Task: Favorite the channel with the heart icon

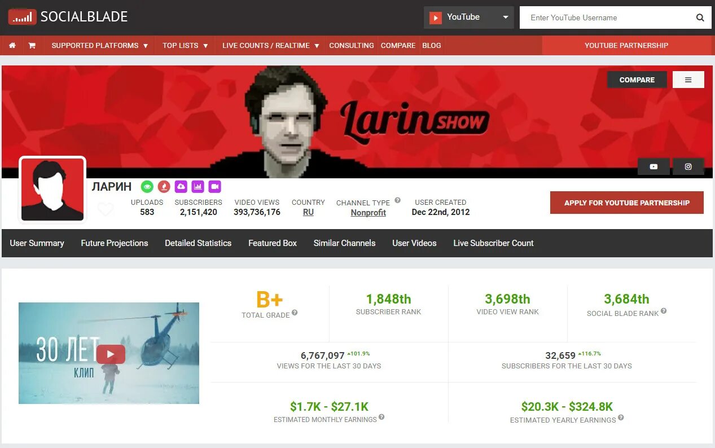Action: pyautogui.click(x=106, y=209)
